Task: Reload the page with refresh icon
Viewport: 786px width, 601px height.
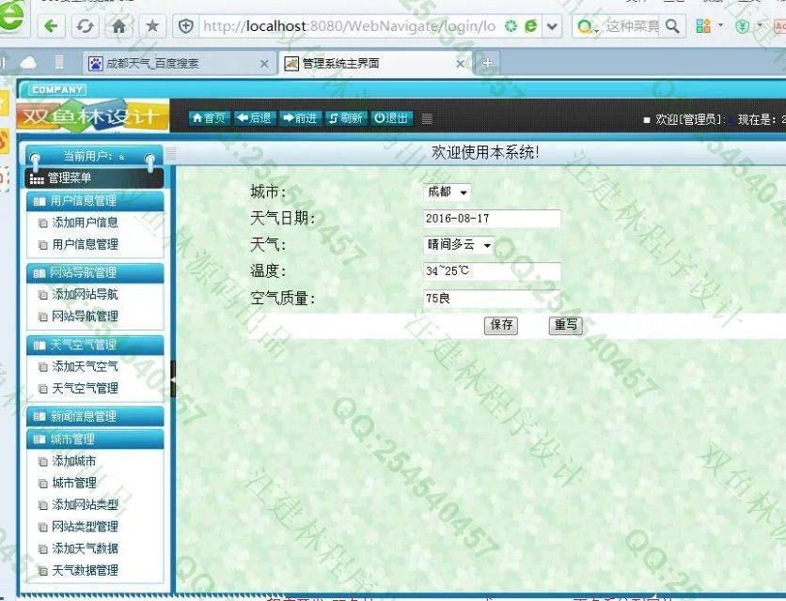Action: pyautogui.click(x=85, y=26)
